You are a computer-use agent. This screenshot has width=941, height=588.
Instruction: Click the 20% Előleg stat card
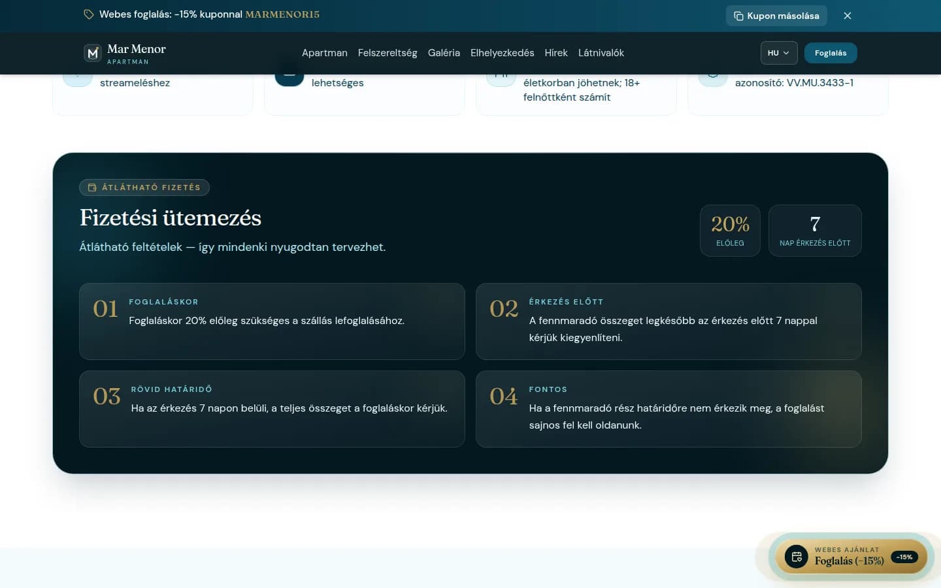[730, 231]
